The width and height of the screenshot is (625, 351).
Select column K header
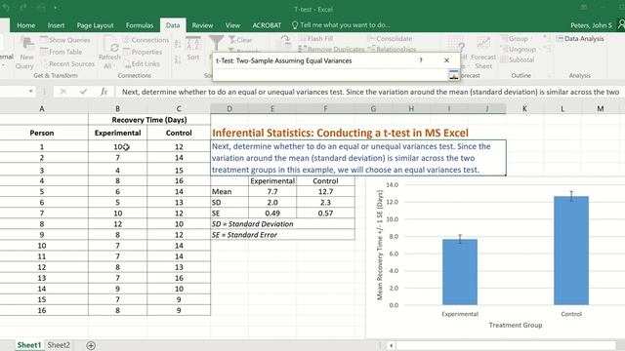524,108
